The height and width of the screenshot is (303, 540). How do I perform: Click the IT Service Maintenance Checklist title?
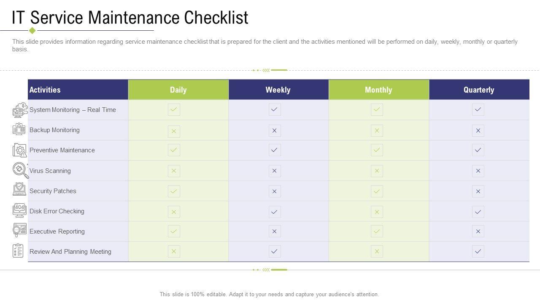tap(130, 18)
